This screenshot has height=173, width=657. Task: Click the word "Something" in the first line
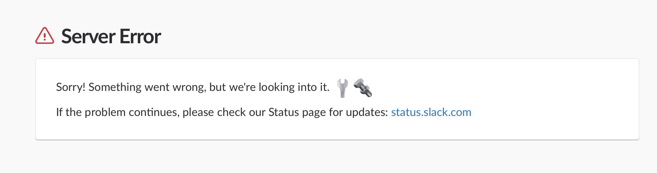click(x=115, y=87)
